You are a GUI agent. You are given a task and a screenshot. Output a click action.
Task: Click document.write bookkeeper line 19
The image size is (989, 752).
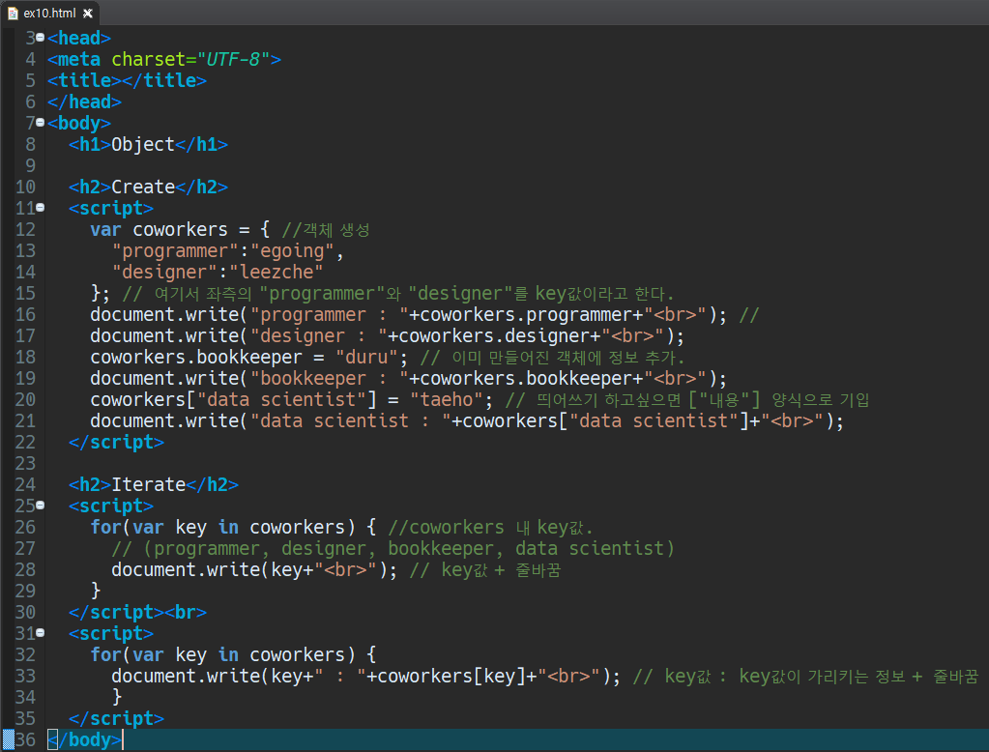tap(408, 379)
